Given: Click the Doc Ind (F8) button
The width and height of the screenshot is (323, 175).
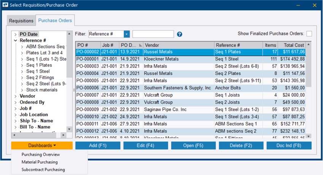Looking at the screenshot, I should coord(289,146).
